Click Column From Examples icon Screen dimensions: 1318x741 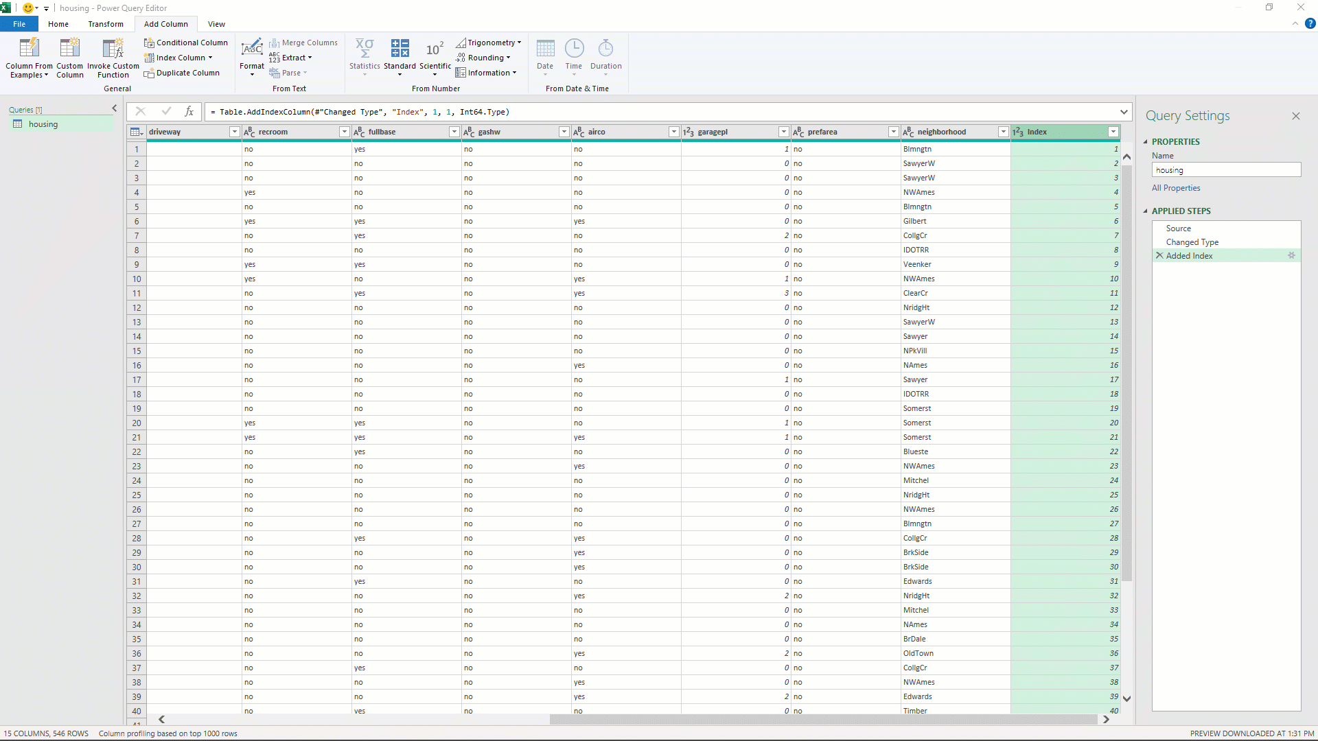pyautogui.click(x=29, y=48)
